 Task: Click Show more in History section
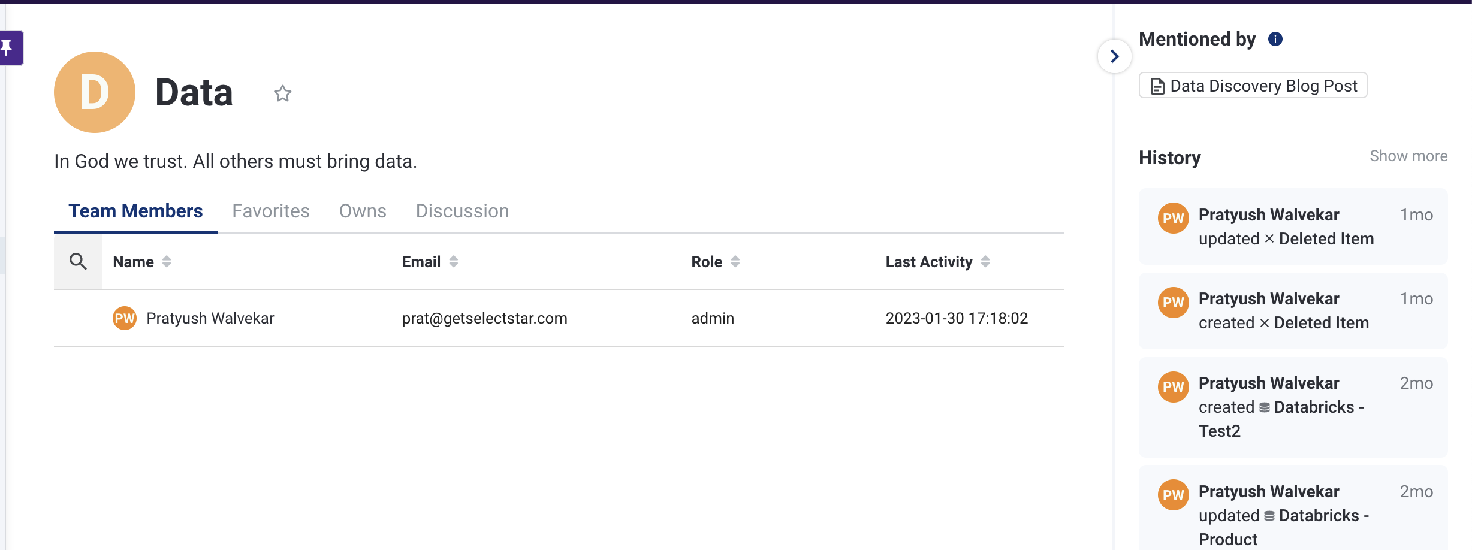1408,156
